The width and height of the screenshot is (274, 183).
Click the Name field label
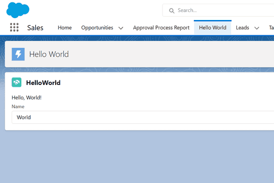(18, 107)
